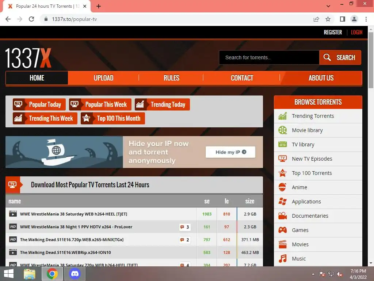Click the Search for torrents input field

[269, 57]
